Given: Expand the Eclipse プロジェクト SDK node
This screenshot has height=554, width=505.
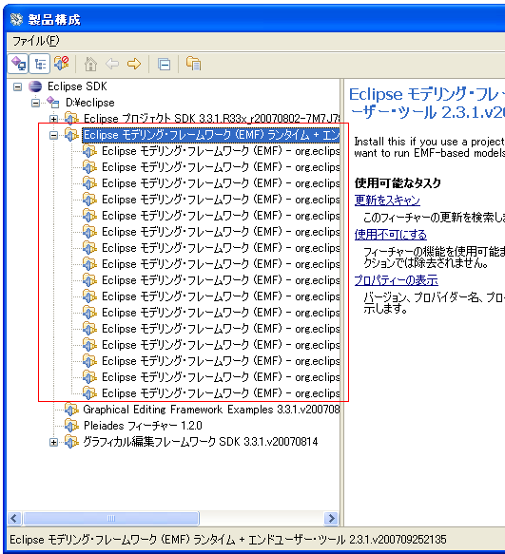Looking at the screenshot, I should [x=53, y=119].
